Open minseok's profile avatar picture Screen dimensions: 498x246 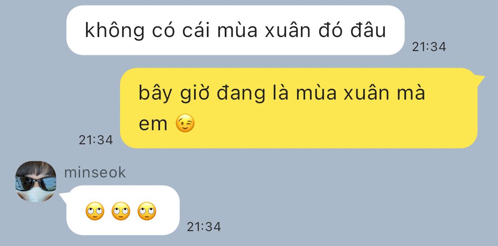[36, 181]
